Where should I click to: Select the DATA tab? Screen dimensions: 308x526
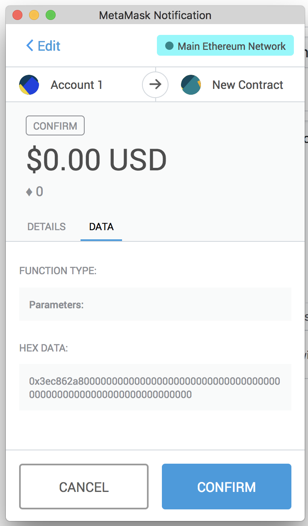click(x=101, y=227)
